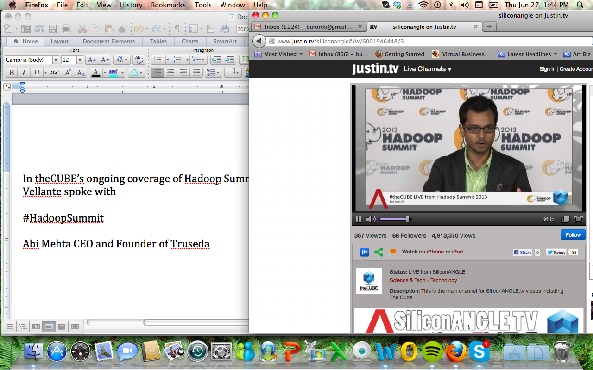
Task: Apply the black font color swatch
Action: pyautogui.click(x=95, y=73)
